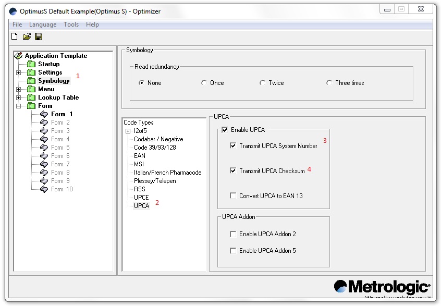Image resolution: width=441 pixels, height=306 pixels.
Task: Open the Help menu
Action: [93, 25]
